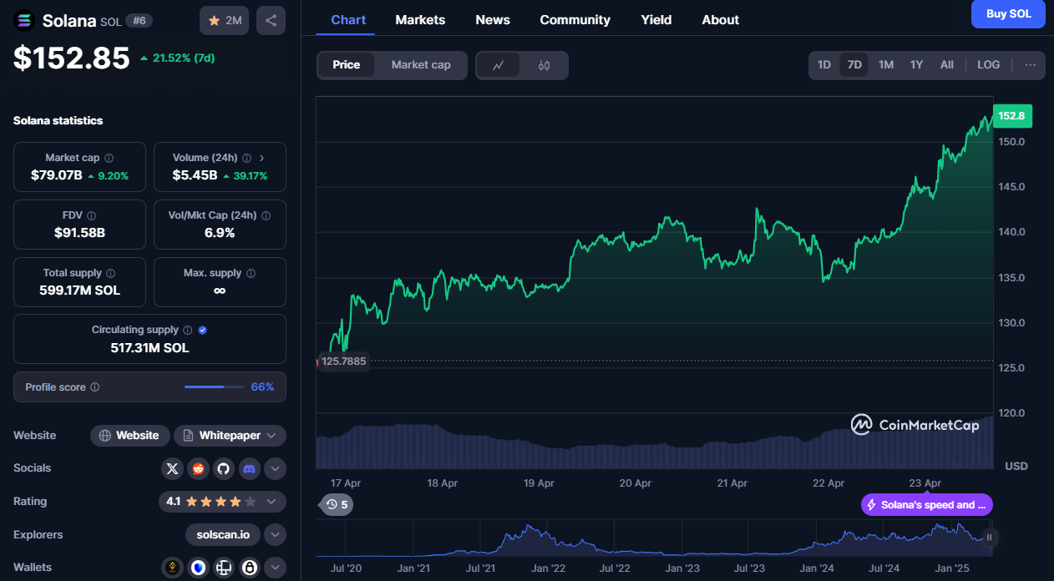Screen dimensions: 1054x581
Task: Open Volume (24h) info icon
Action: [247, 158]
